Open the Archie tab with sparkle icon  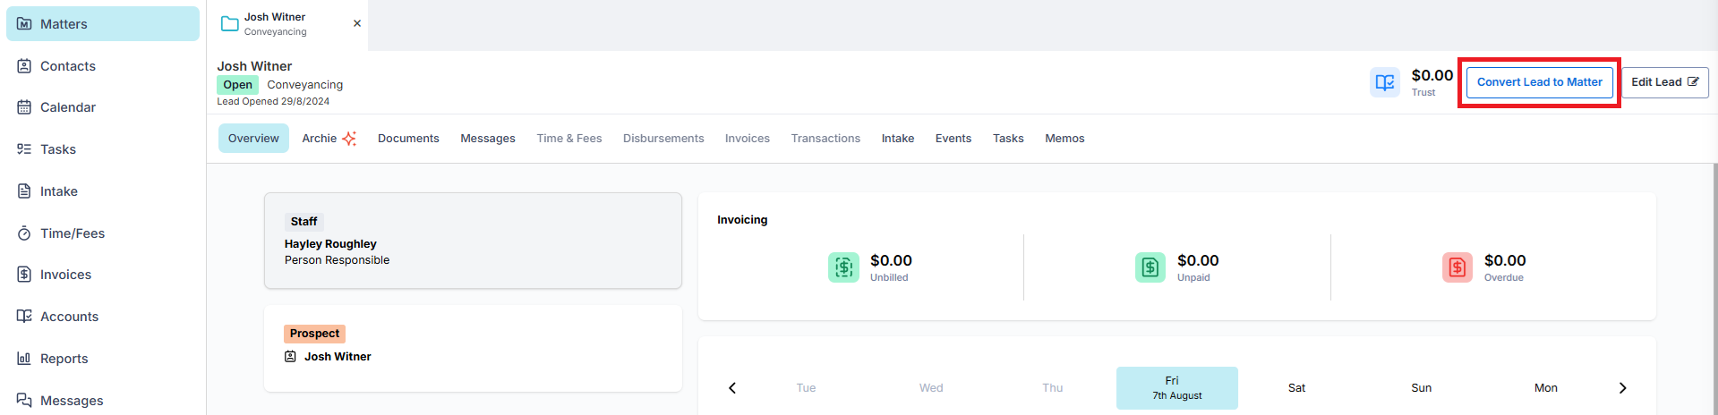[329, 139]
